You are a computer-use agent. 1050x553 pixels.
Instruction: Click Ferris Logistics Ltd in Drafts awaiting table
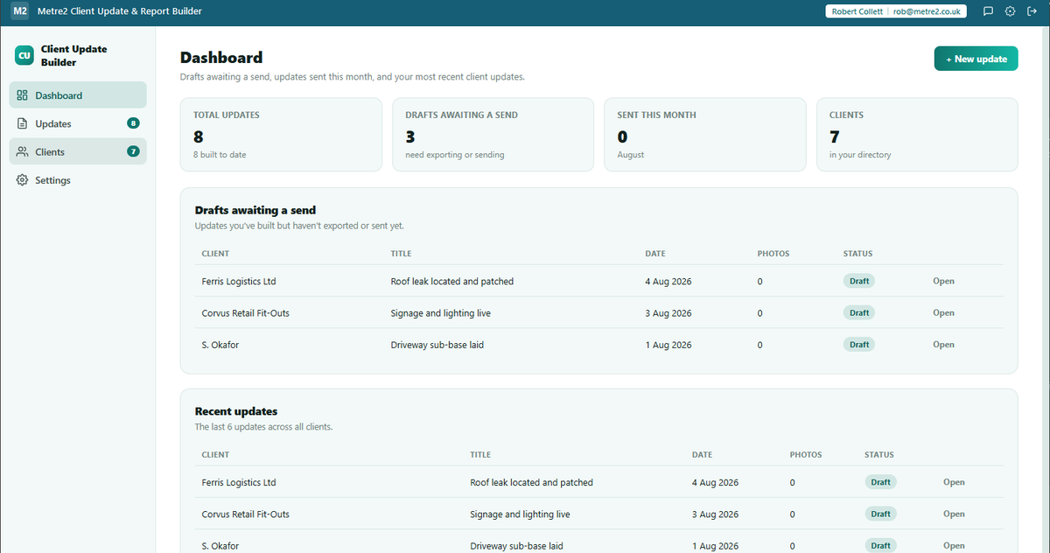tap(239, 282)
